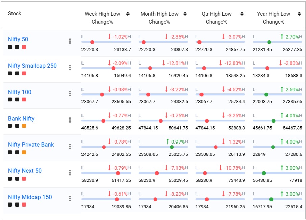
Task: Click the -8.20% month change value
Action: coord(177,194)
